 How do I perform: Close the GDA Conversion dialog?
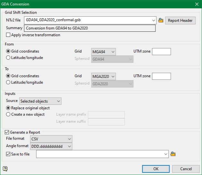point(197,4)
